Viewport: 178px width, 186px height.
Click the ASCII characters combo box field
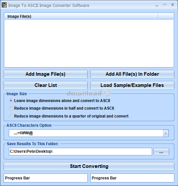(89, 133)
